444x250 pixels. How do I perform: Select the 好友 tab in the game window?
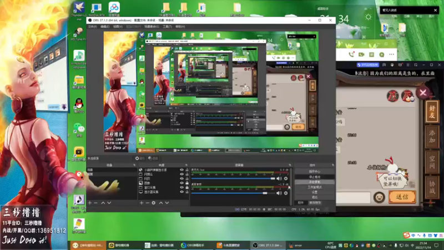click(432, 112)
